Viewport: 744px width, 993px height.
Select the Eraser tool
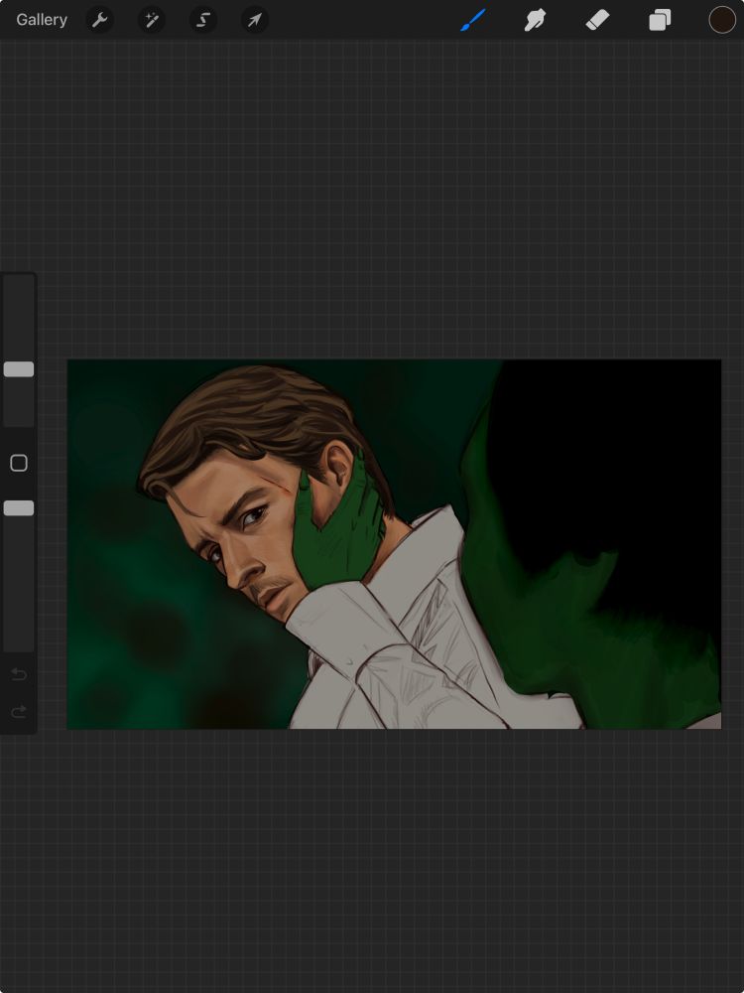(x=597, y=20)
